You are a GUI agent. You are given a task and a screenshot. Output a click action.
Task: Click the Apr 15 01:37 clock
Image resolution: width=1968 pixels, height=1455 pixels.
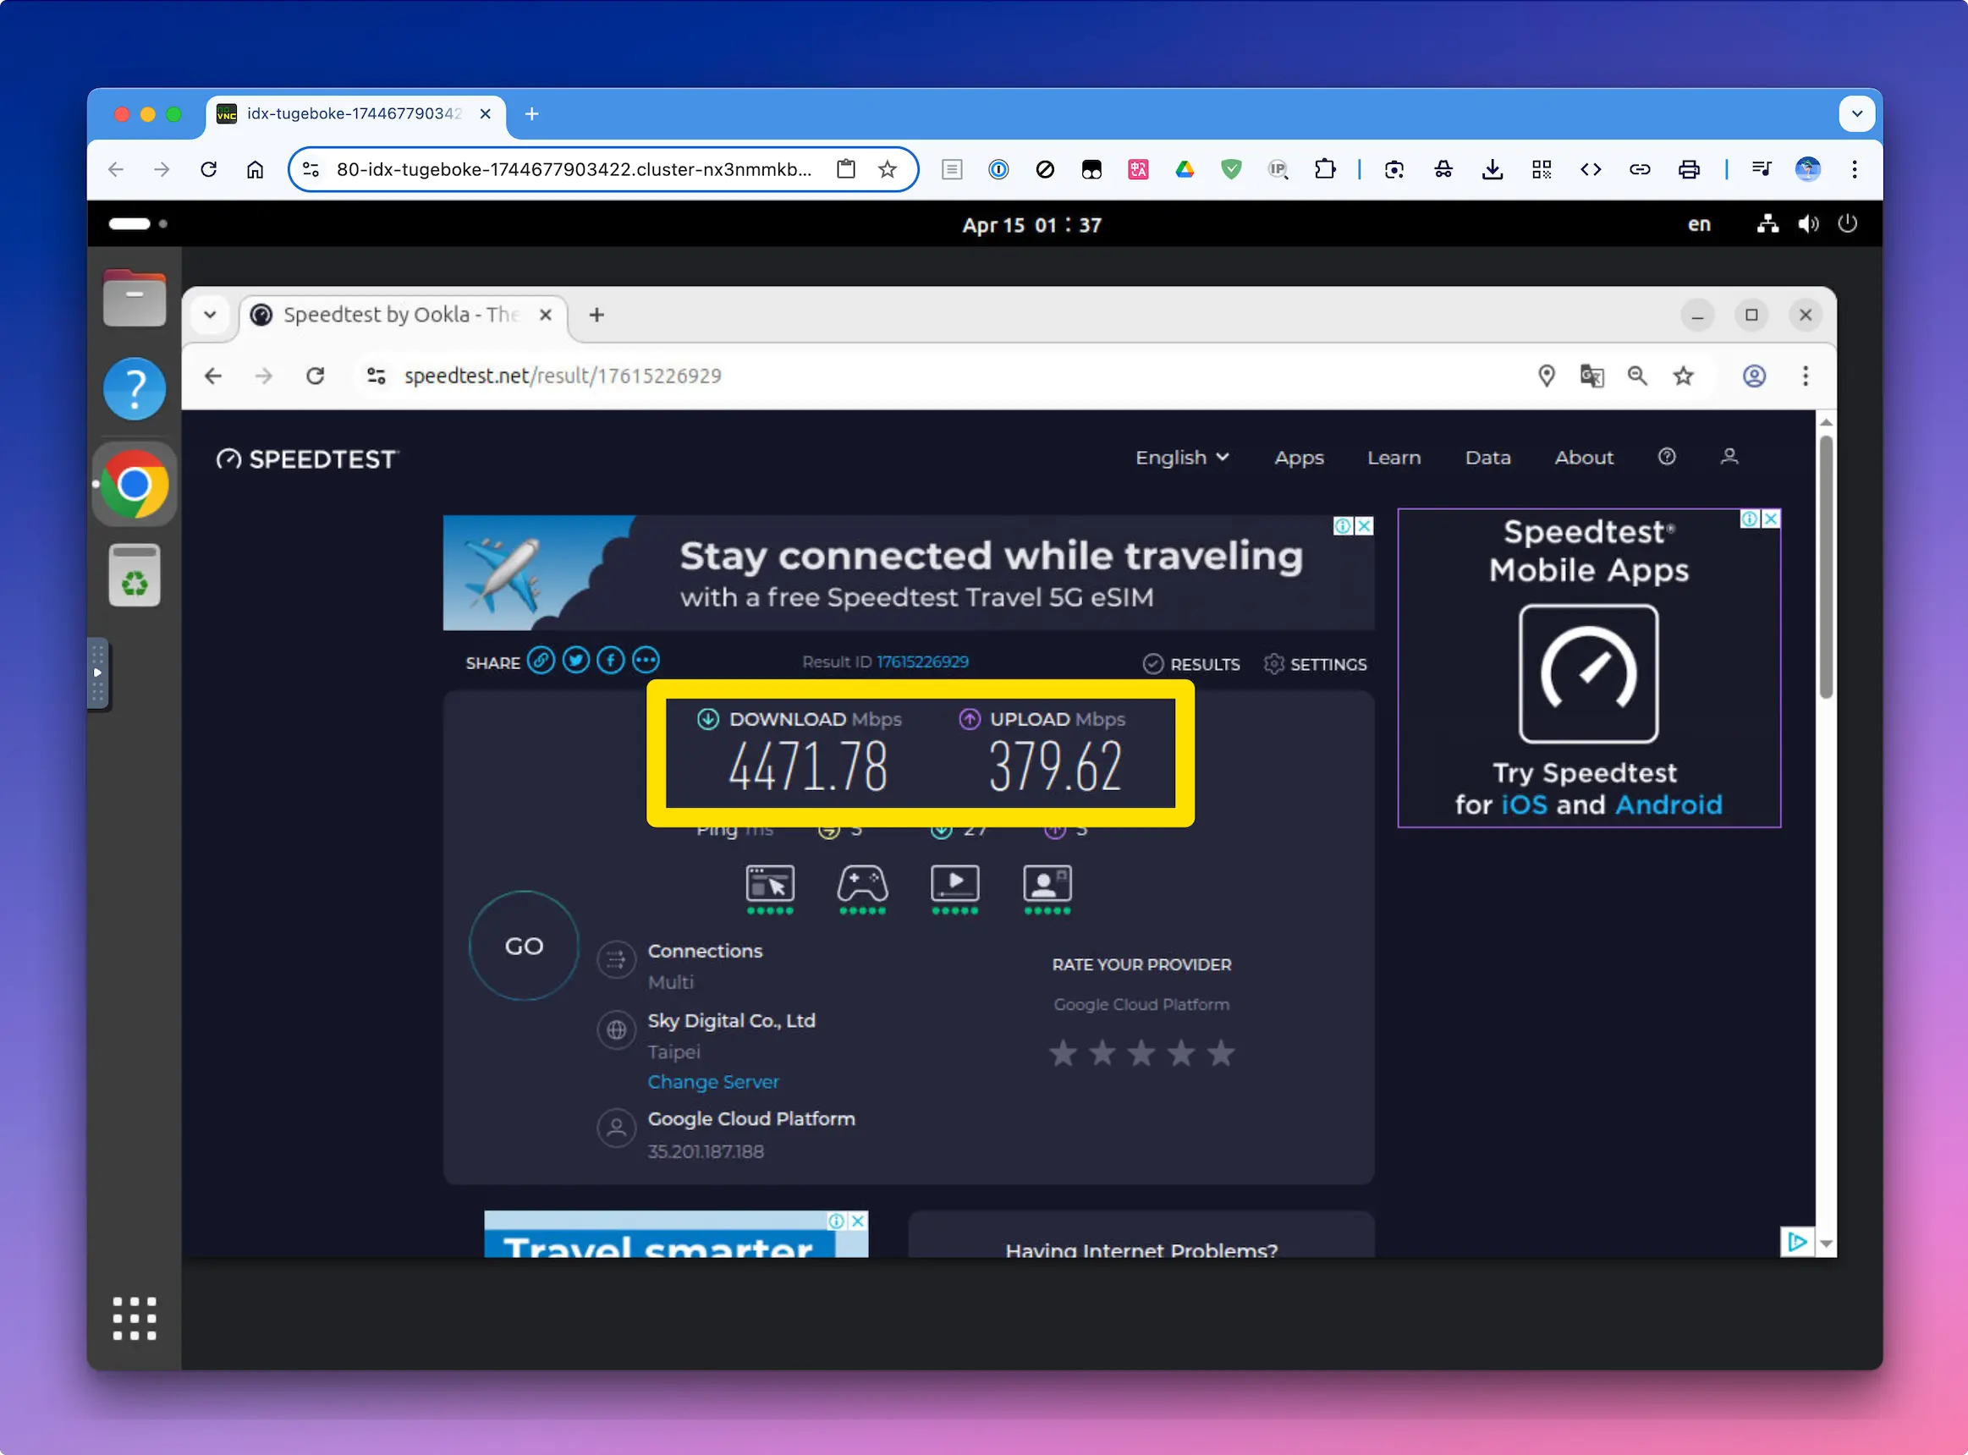pyautogui.click(x=1031, y=224)
